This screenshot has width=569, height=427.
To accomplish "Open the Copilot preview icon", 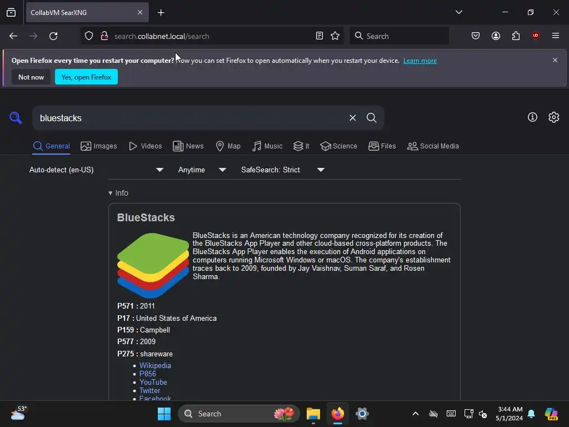I will [x=551, y=414].
